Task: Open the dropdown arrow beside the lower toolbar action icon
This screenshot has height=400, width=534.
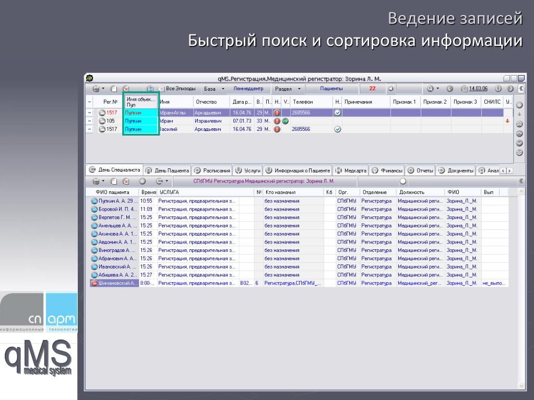Action: click(167, 181)
